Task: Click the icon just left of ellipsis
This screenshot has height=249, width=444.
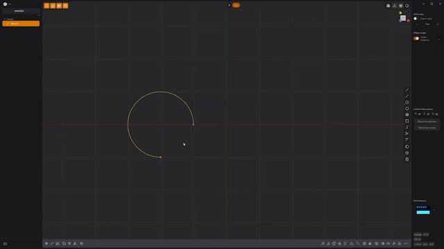Action: pos(400,243)
